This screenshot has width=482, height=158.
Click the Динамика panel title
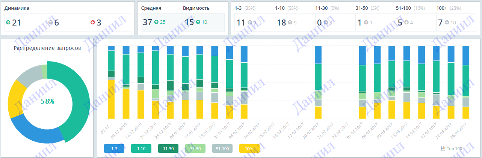click(x=17, y=8)
